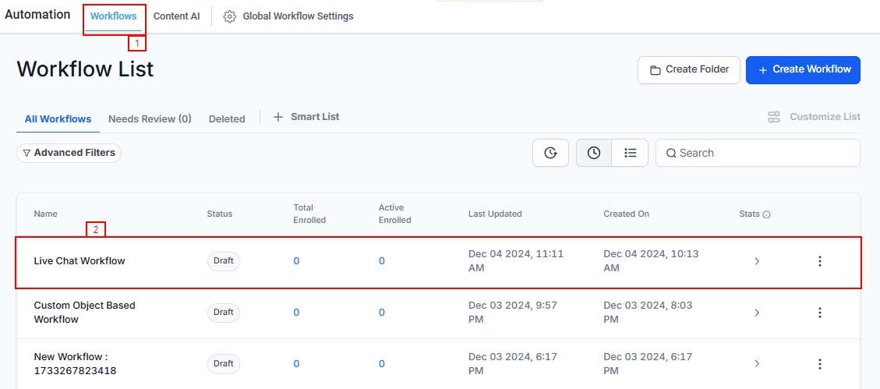880x389 pixels.
Task: Switch to the list view icon
Action: tap(630, 153)
